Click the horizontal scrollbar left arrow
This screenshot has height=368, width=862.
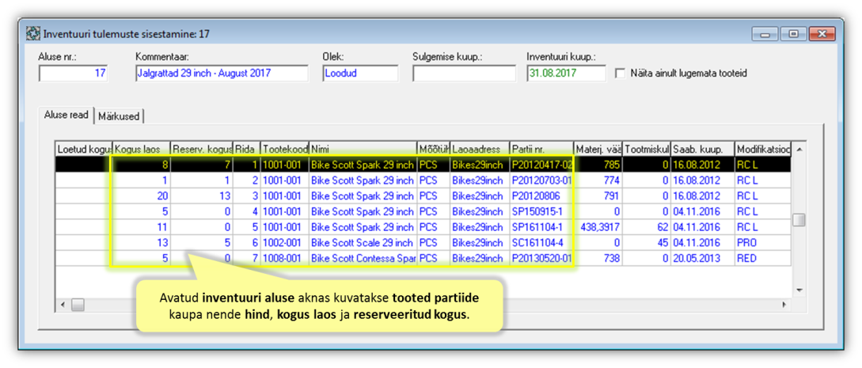63,304
